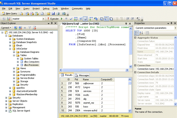The image size is (177, 118).
Task: Parse the query with checkmark icon
Action: click(x=71, y=19)
